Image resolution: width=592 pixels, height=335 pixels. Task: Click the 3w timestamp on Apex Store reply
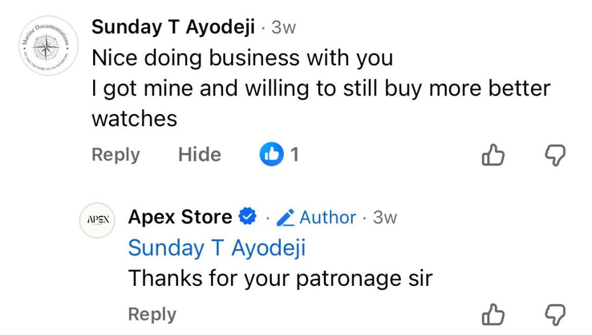[385, 218]
